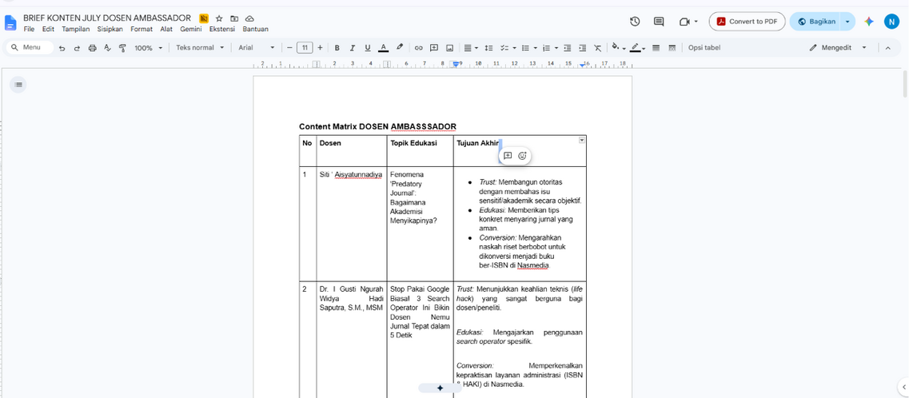The width and height of the screenshot is (909, 398).
Task: Open the Edit menu
Action: click(48, 29)
